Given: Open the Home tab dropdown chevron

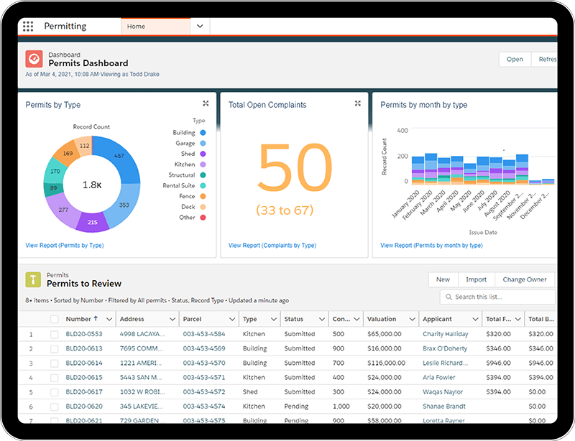Looking at the screenshot, I should pos(199,24).
